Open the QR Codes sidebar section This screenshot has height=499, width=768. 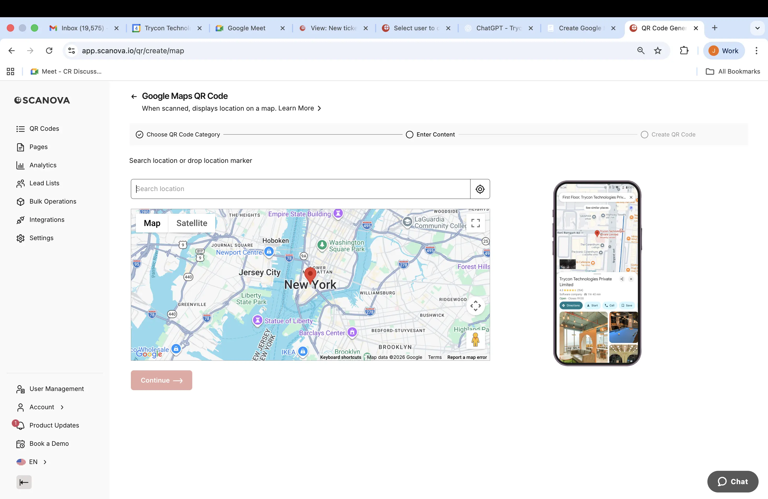(38, 129)
